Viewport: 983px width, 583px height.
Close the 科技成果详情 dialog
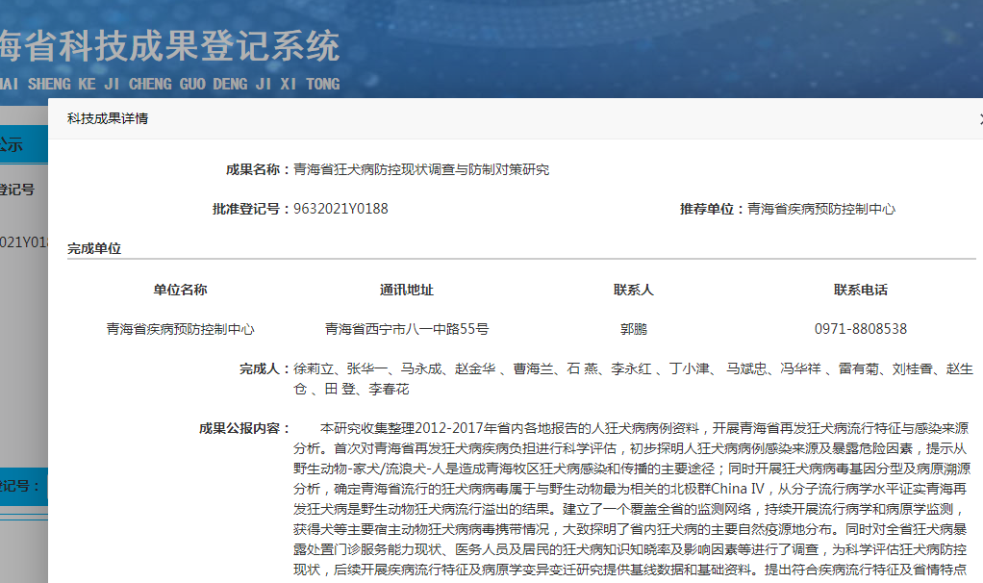978,119
